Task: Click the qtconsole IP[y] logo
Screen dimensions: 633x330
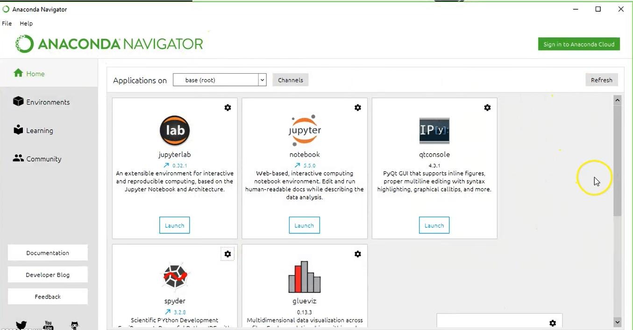Action: click(434, 131)
